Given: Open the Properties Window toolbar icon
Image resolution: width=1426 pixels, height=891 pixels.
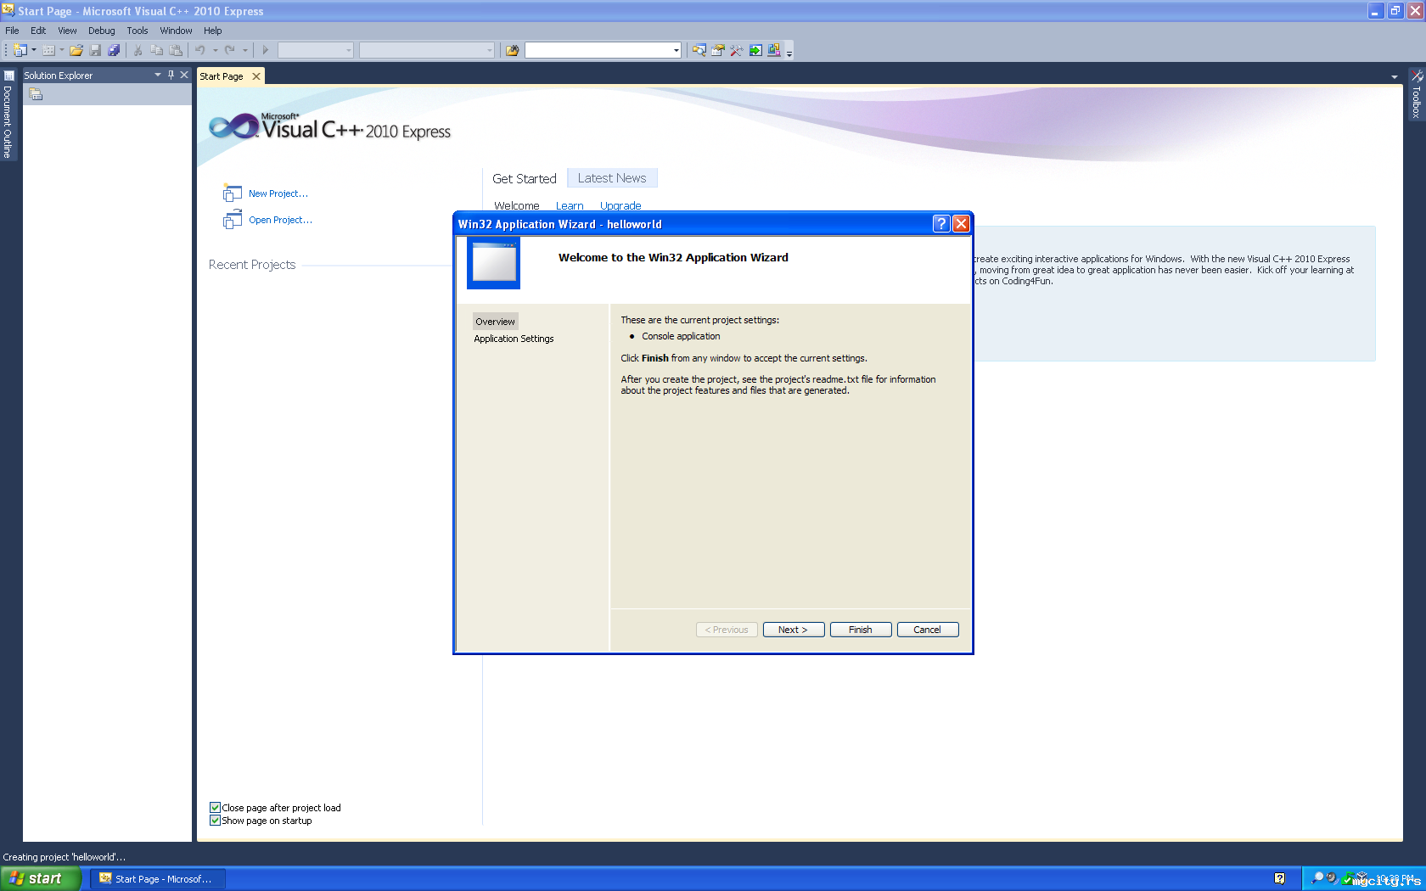Looking at the screenshot, I should [x=717, y=50].
